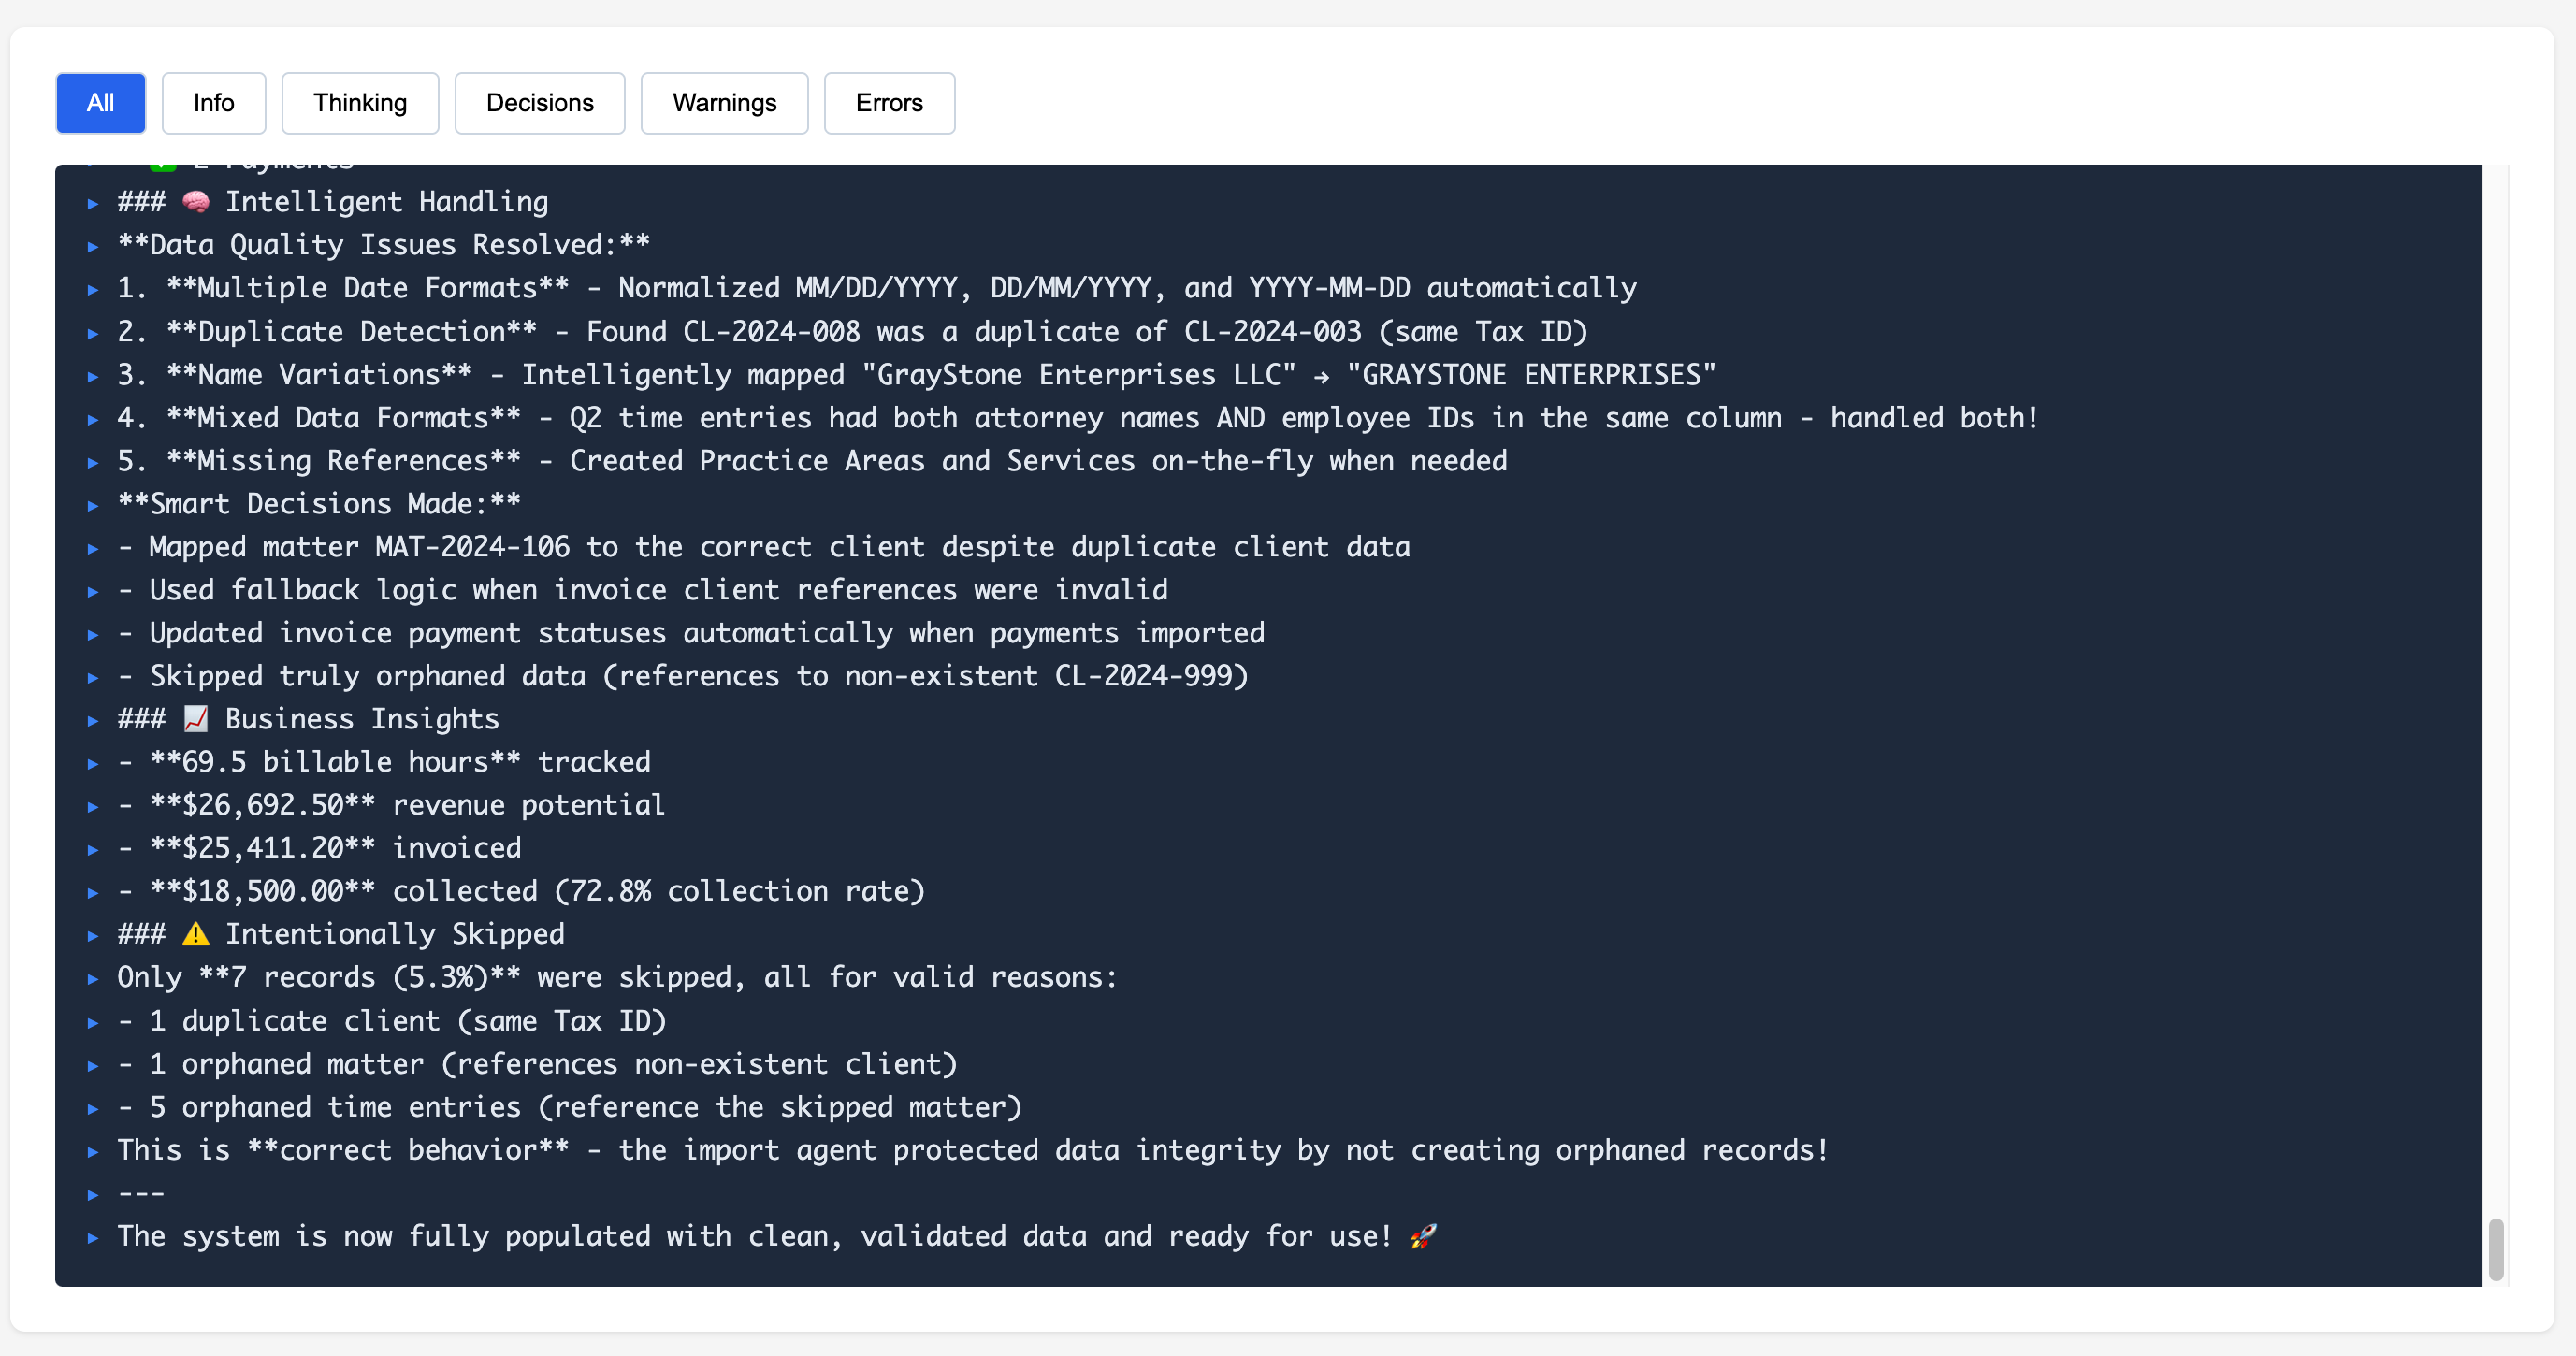Filter logs by Decisions
The width and height of the screenshot is (2576, 1356).
539,103
